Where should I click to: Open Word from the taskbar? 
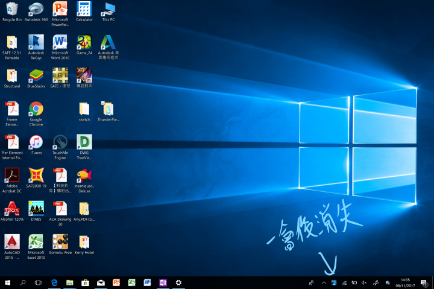147,282
